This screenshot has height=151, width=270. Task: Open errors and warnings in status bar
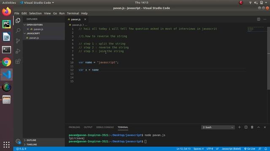tap(21, 149)
